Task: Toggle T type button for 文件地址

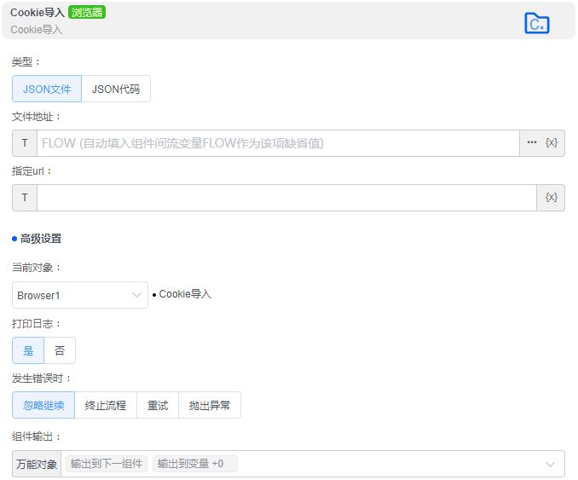Action: coord(25,143)
